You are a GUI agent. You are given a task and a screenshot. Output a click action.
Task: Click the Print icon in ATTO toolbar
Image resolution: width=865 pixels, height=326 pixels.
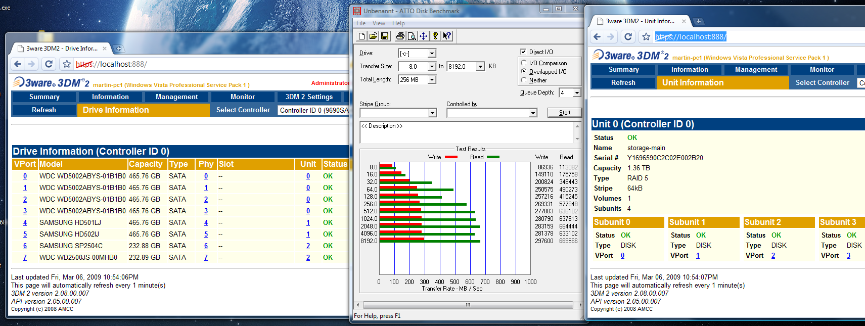(x=400, y=36)
